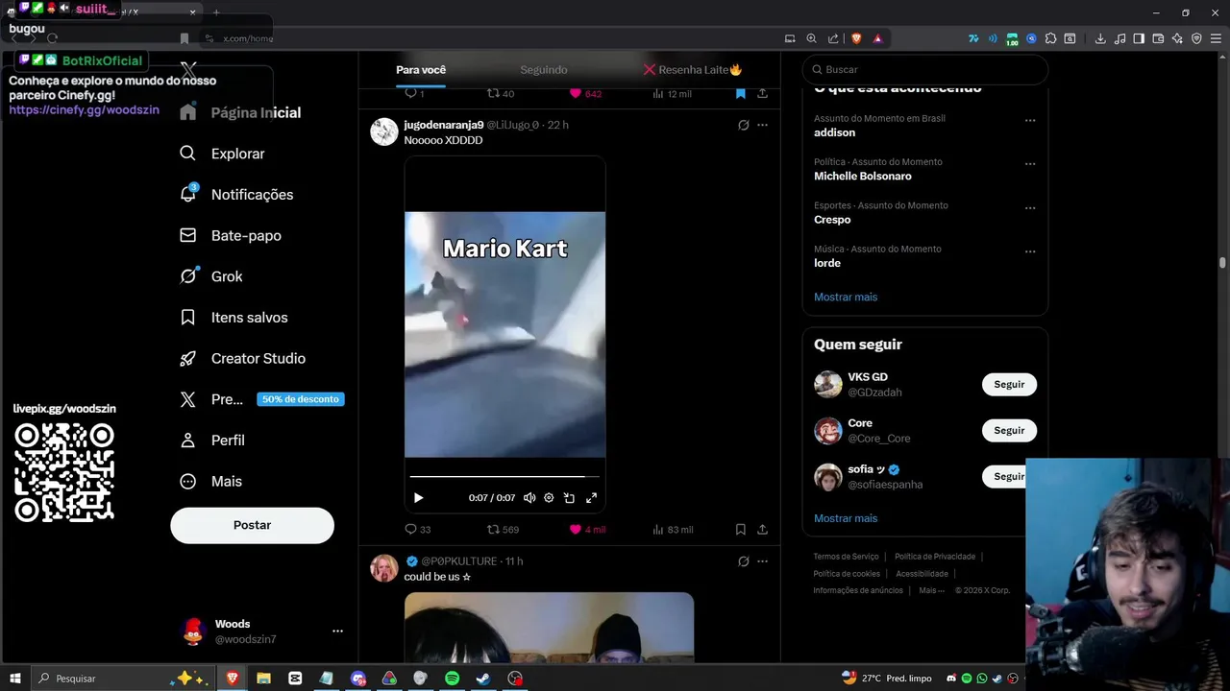Open Explorar in the X sidebar
The height and width of the screenshot is (691, 1230).
coord(222,154)
